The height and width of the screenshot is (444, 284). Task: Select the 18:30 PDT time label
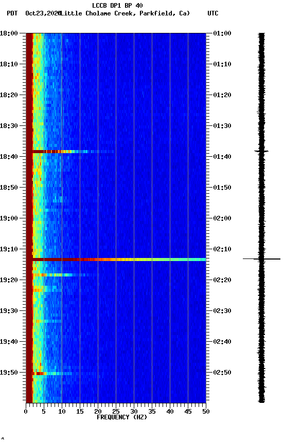[9, 126]
